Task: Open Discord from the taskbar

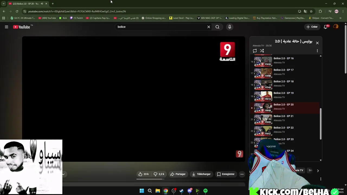Action: 189,191
